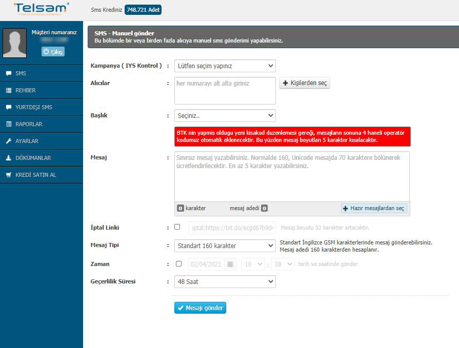Viewport: 459px width, 348px height.
Task: Click the iptal link text field
Action: pyautogui.click(x=232, y=228)
